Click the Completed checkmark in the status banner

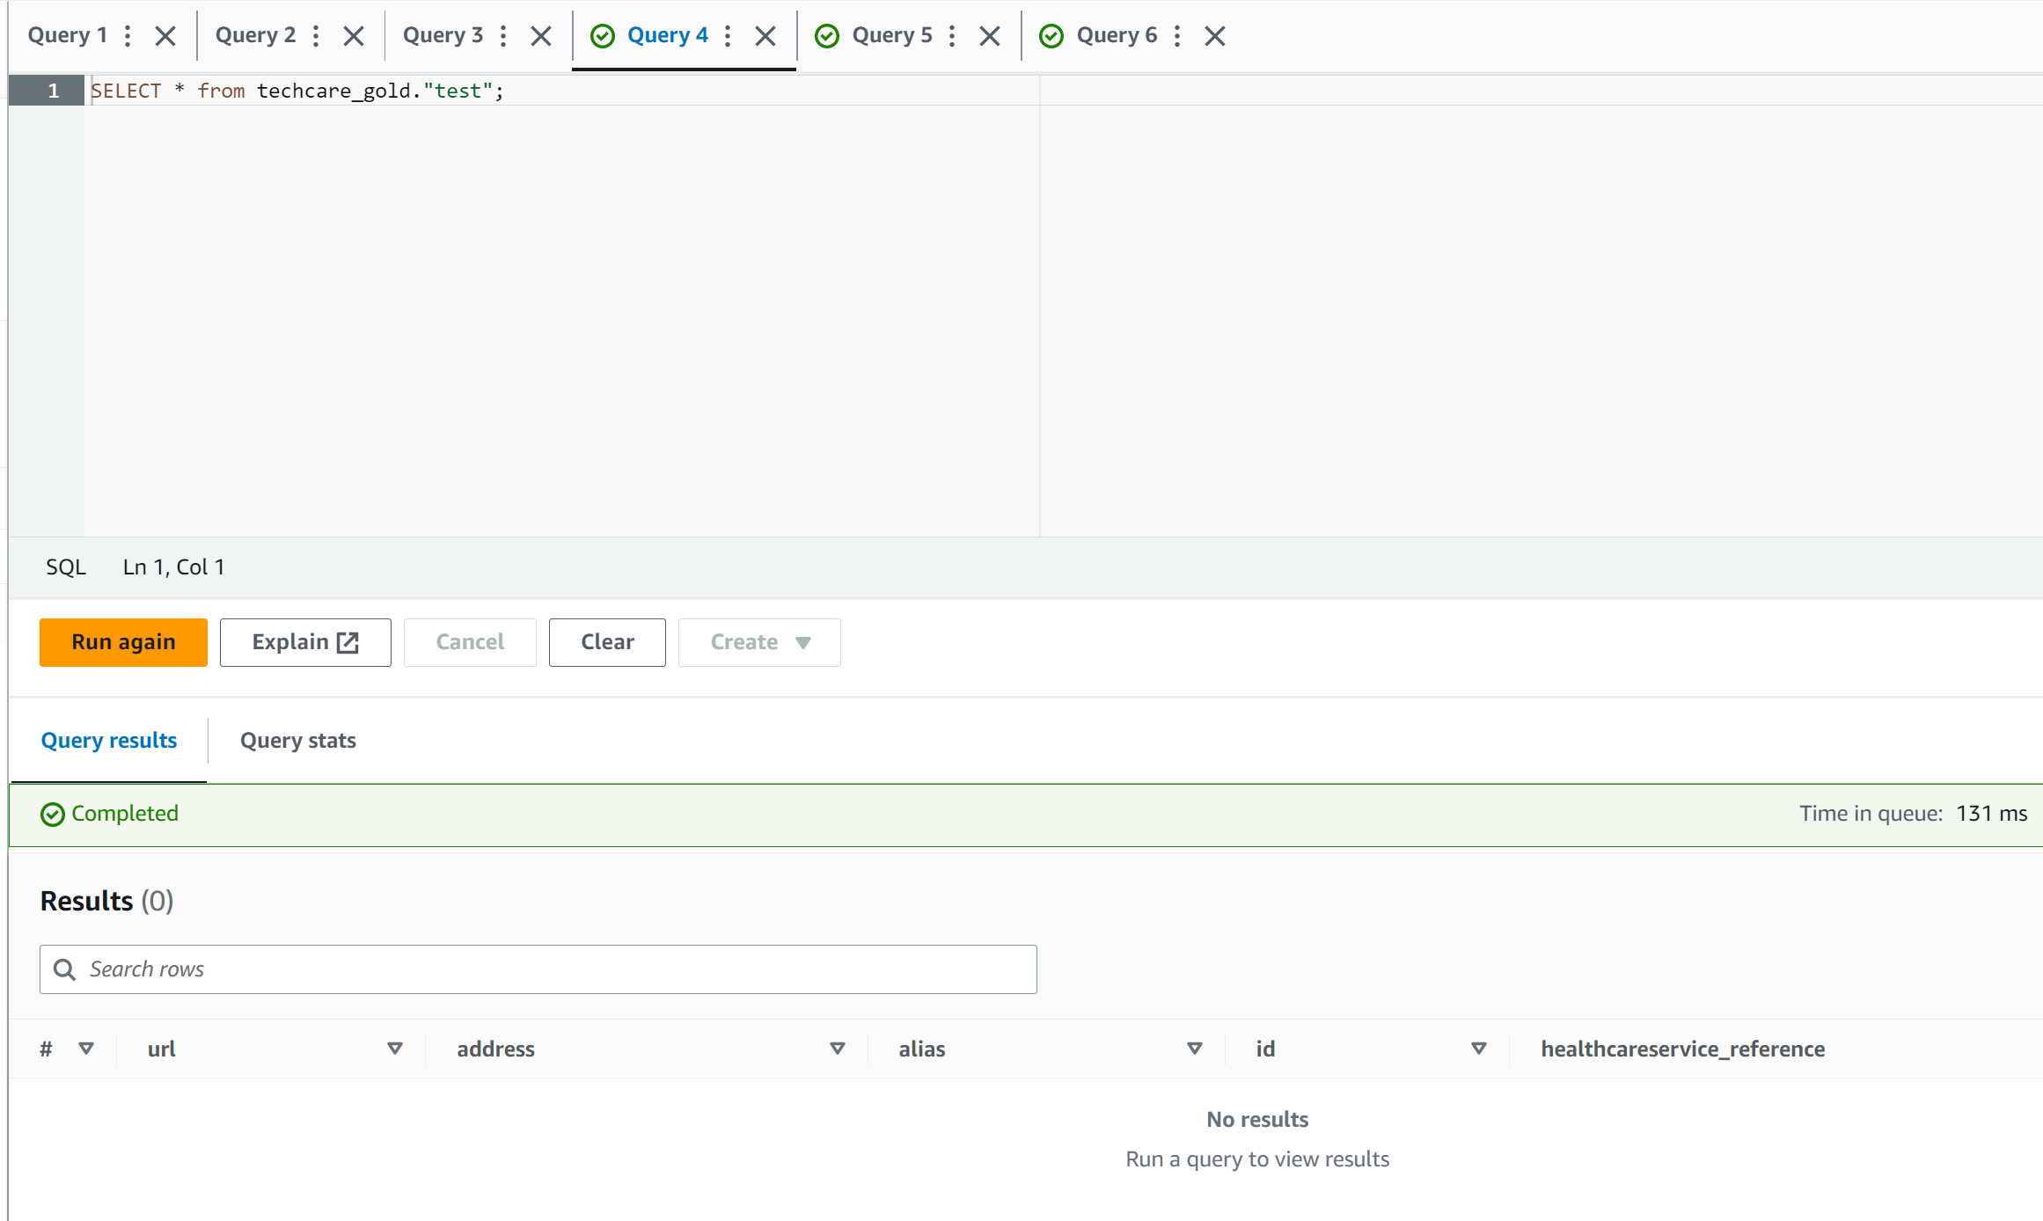(52, 814)
